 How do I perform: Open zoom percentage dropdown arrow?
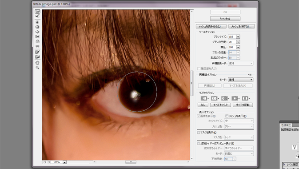[65, 162]
